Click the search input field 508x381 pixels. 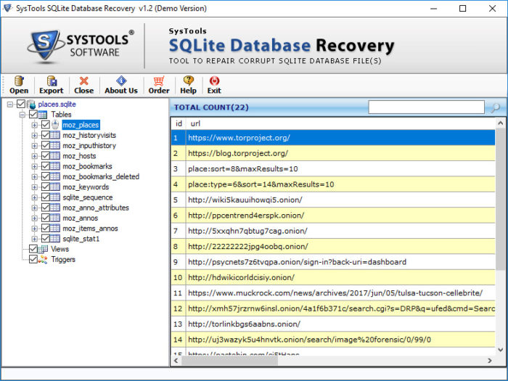click(x=427, y=107)
